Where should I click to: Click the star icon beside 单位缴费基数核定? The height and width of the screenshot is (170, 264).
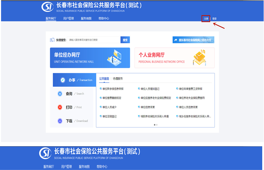[101, 98]
